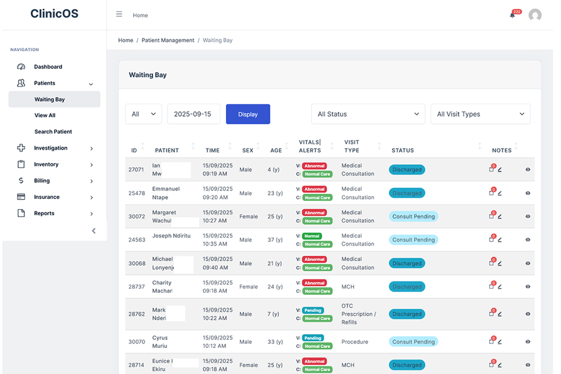Click the Billing dollar icon

point(21,180)
